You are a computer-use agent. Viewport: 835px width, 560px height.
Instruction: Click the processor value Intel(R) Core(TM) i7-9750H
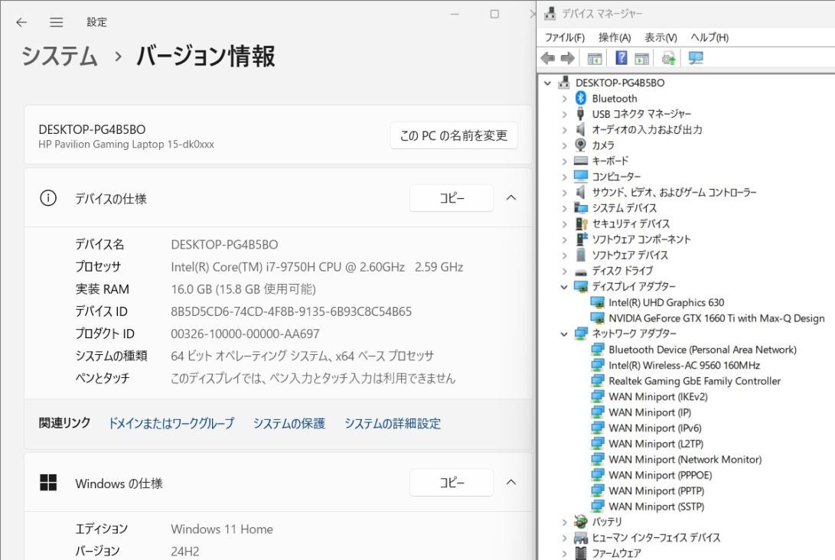317,267
